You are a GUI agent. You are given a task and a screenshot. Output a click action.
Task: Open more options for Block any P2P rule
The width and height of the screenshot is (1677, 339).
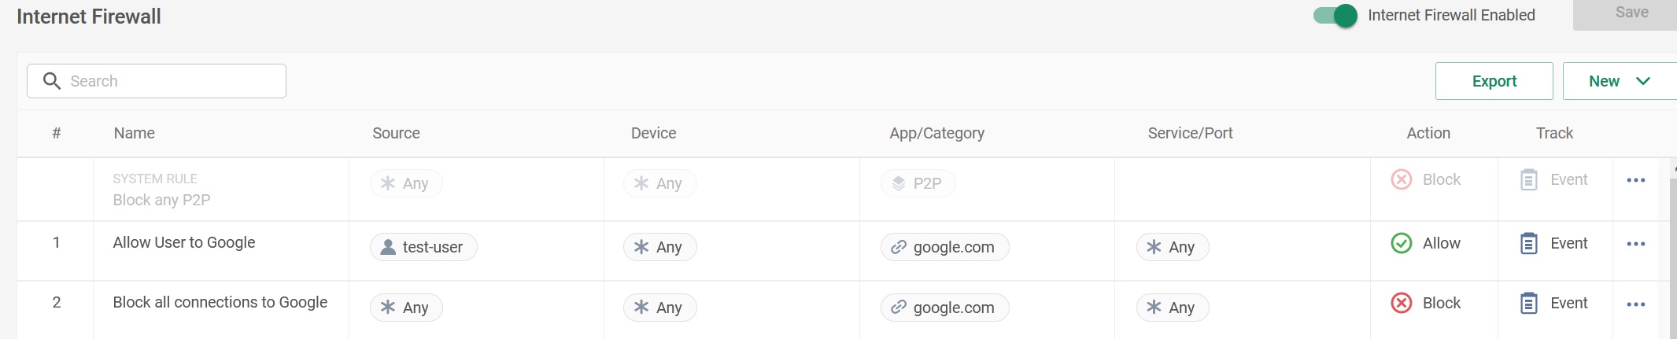pos(1635,180)
